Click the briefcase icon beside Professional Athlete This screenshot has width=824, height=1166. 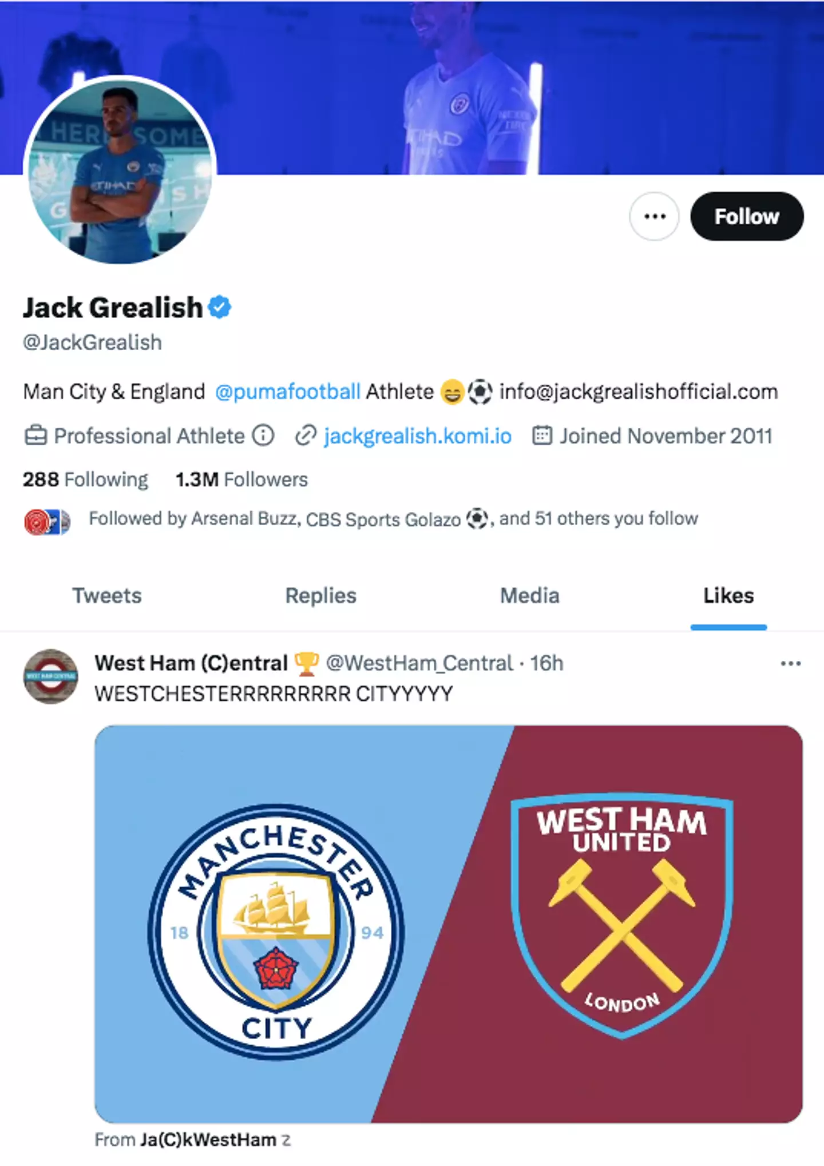[35, 436]
